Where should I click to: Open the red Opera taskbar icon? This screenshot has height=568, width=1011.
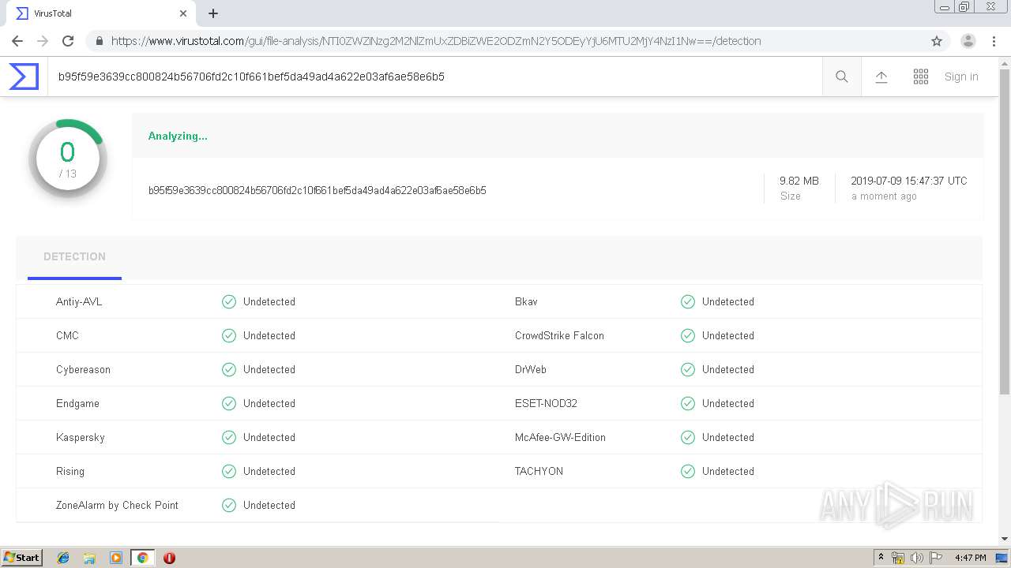[x=169, y=558]
